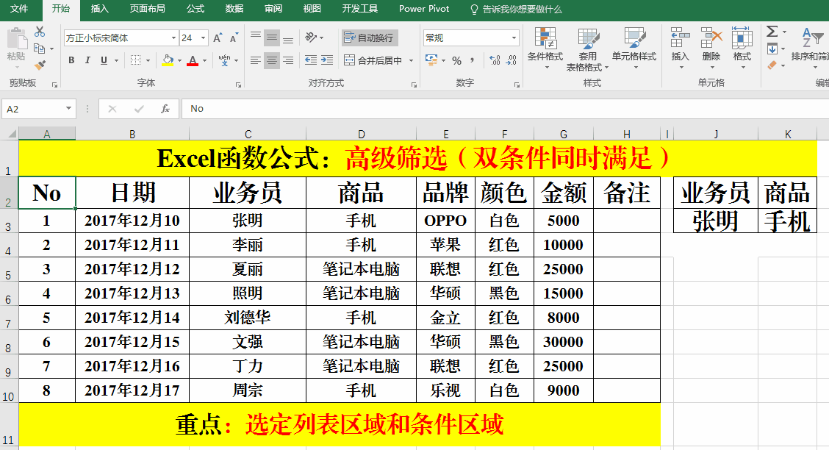
Task: Click the Insert Function fx icon
Action: (x=165, y=109)
